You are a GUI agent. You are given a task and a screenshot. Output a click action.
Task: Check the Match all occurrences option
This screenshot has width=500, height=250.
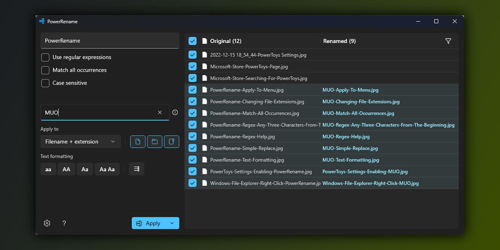tap(45, 70)
